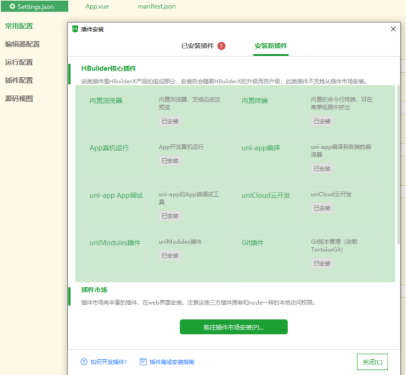Switch to the 已安装插件 tab
406x375 pixels.
pos(198,46)
